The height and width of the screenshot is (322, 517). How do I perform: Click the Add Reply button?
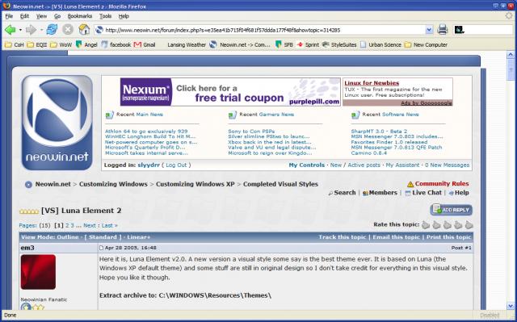click(452, 210)
